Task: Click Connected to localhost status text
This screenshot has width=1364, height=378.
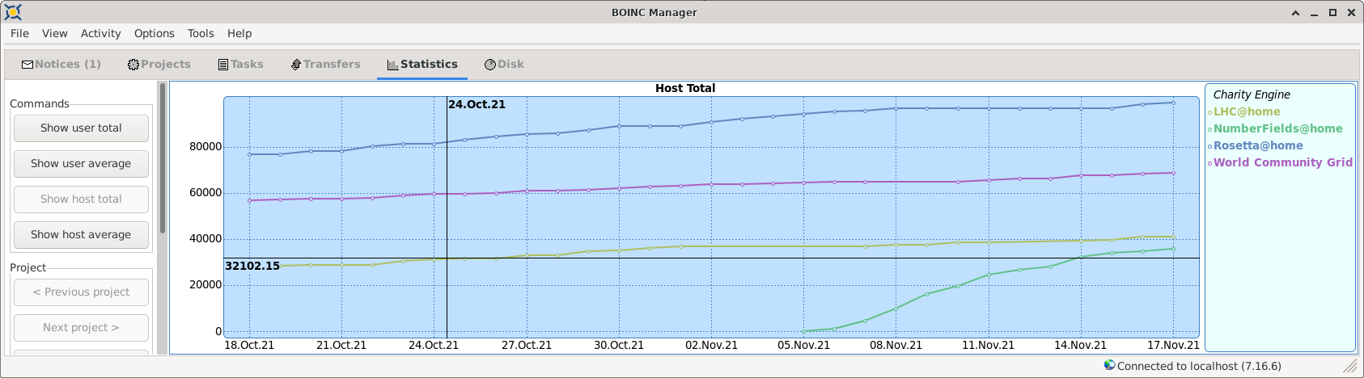Action: tap(1199, 366)
